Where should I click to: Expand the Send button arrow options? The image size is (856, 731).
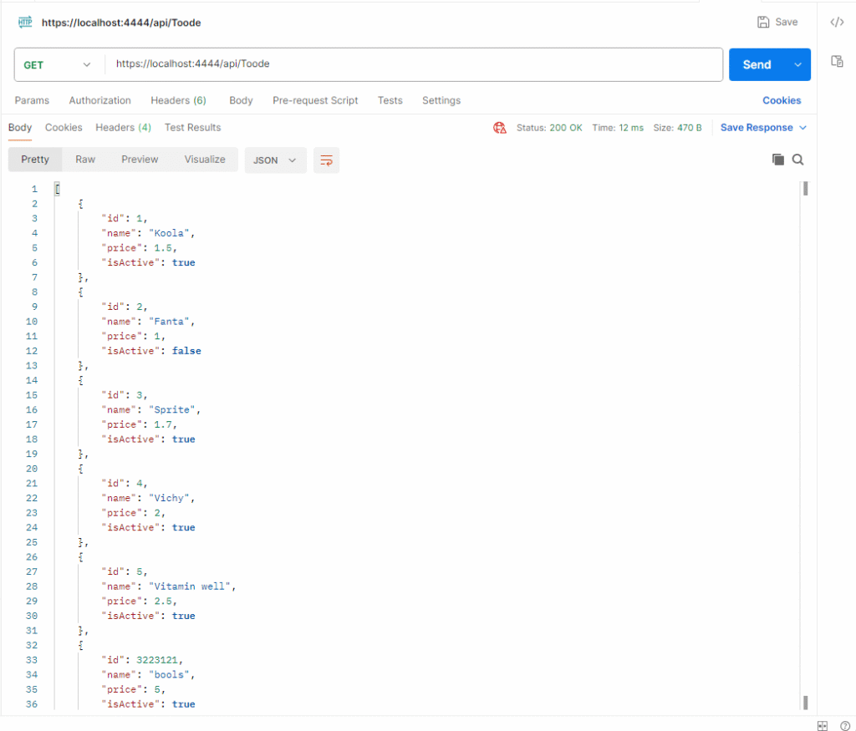click(x=798, y=64)
